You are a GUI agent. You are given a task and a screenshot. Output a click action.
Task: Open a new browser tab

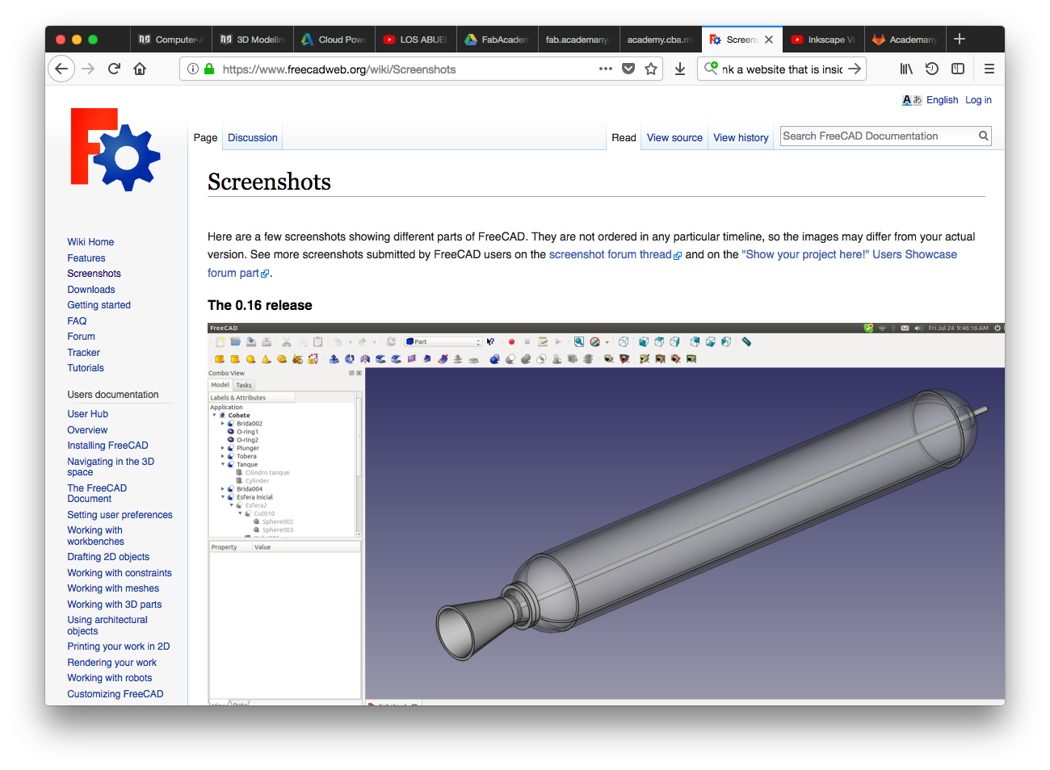coord(960,39)
